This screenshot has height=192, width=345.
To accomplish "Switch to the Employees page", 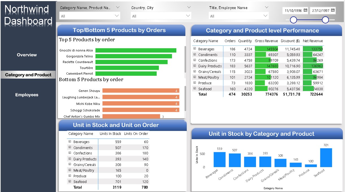I will coord(27,95).
